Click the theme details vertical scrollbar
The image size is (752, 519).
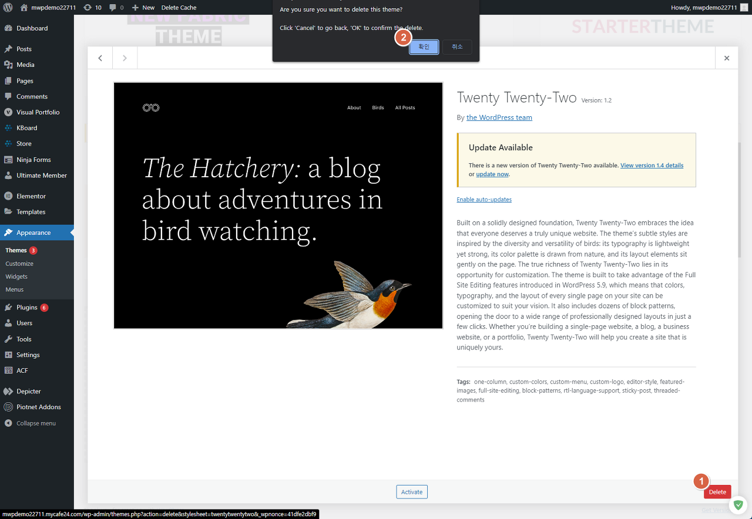(740, 200)
